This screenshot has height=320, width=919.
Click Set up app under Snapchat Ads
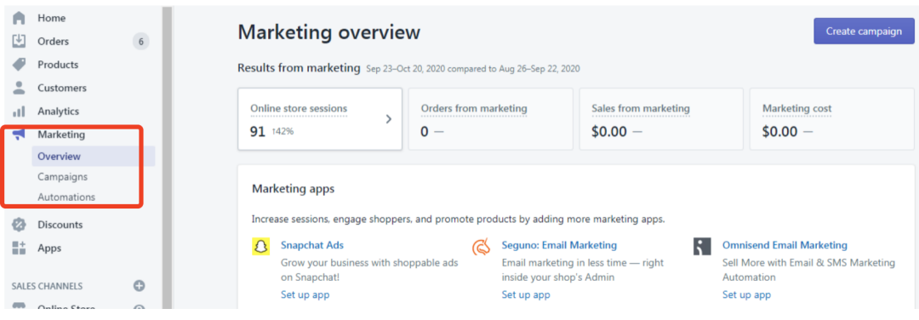[305, 294]
